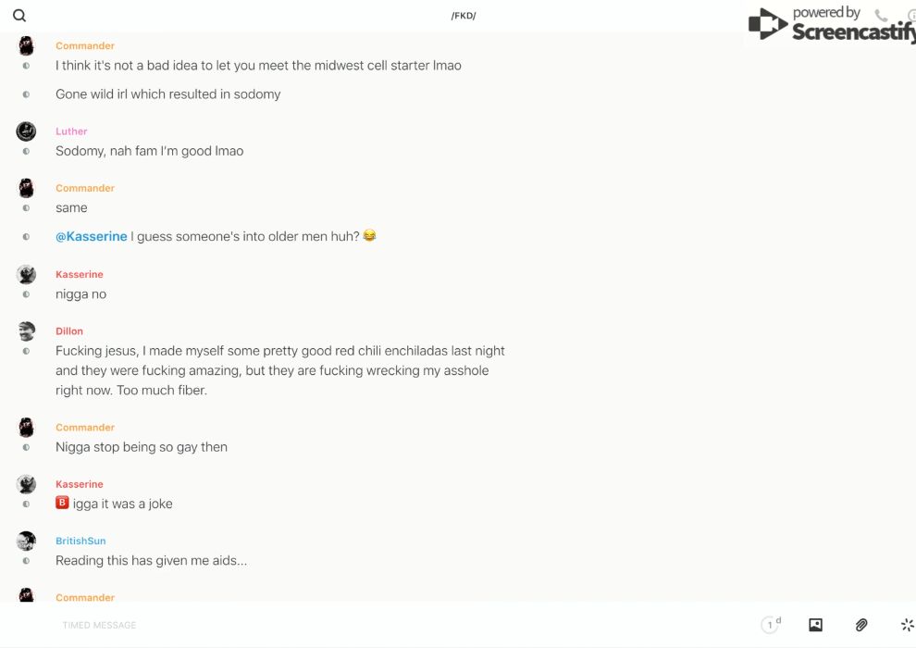Click Kasserine's avatar above 'it was a joke'
This screenshot has height=648, width=916.
coord(26,484)
